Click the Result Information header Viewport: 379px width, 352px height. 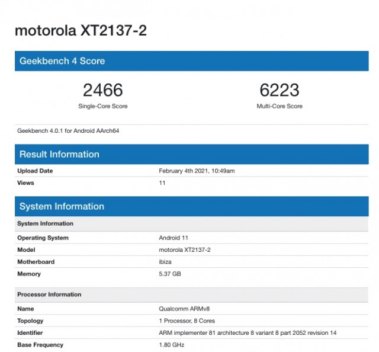[x=59, y=154]
